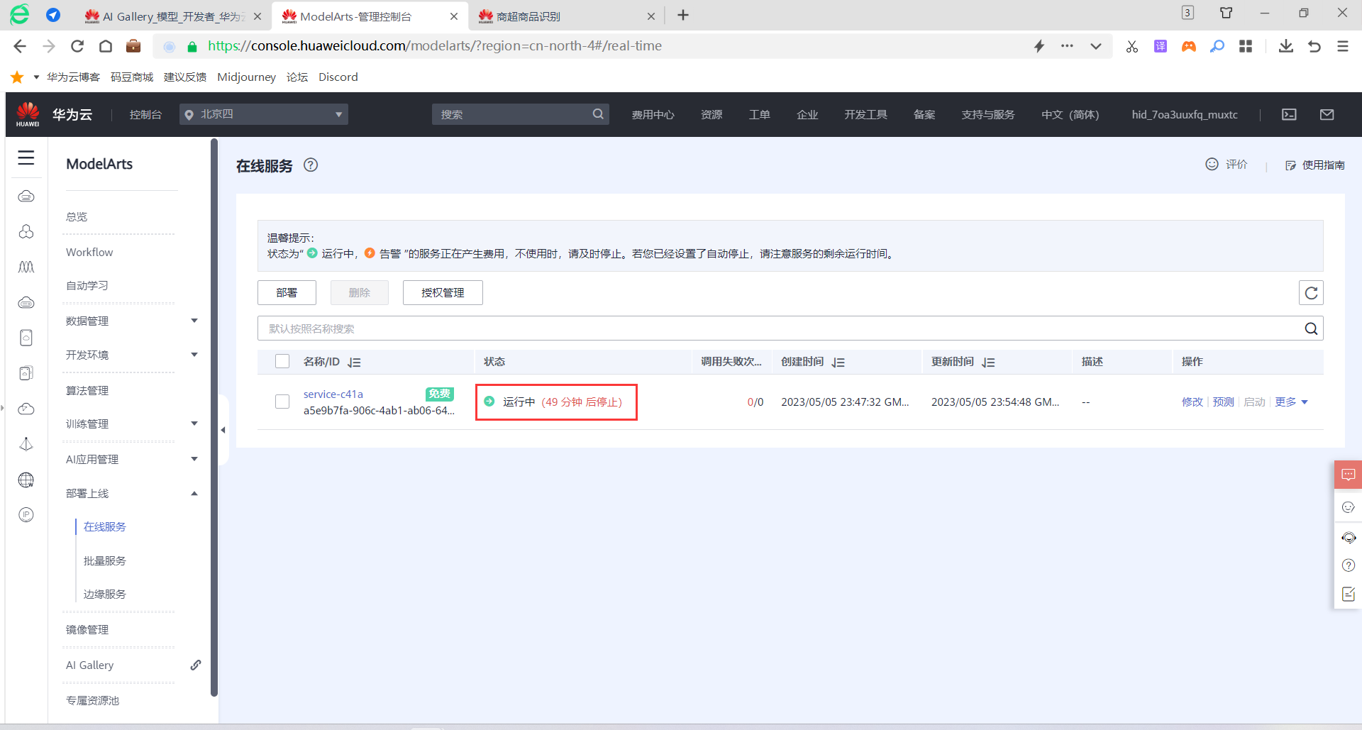Open the CloudShell terminal icon
The height and width of the screenshot is (730, 1362).
(1289, 114)
